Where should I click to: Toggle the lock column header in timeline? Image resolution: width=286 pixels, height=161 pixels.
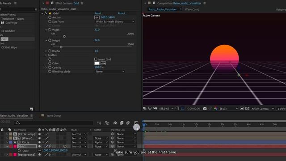pyautogui.click(x=2, y=130)
